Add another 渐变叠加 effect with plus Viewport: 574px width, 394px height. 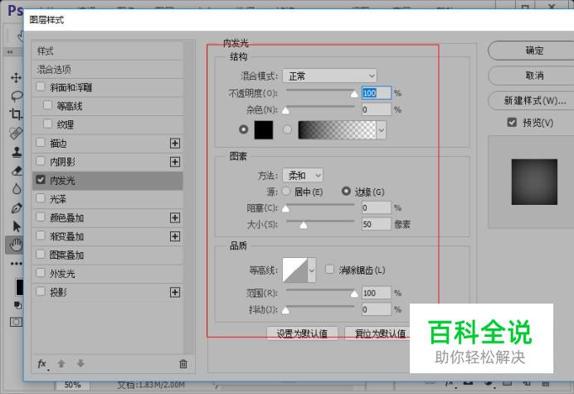pos(175,236)
